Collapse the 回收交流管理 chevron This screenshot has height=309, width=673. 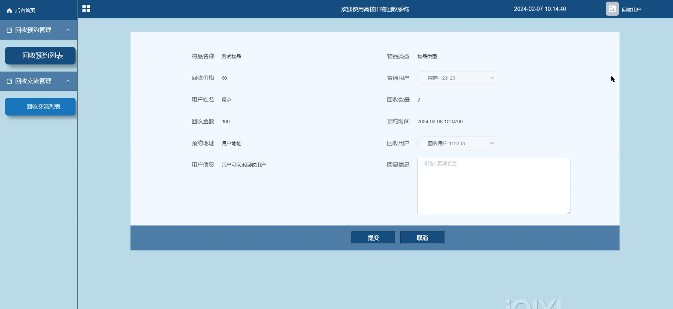(68, 81)
